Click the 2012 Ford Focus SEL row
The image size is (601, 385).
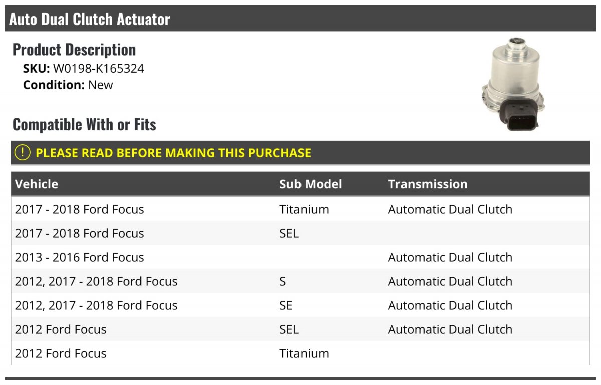(x=300, y=329)
